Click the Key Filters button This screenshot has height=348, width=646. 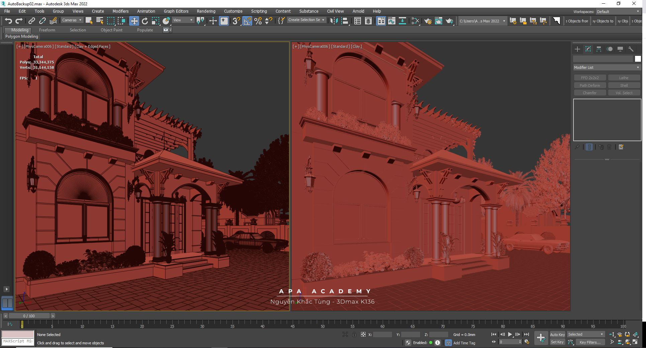coord(590,342)
